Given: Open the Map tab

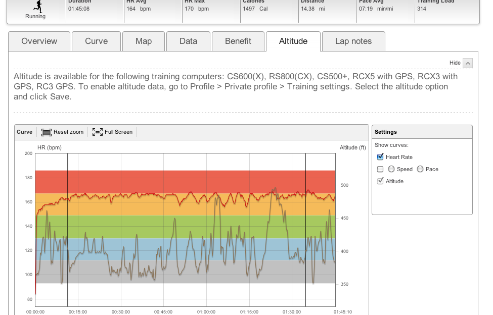Looking at the screenshot, I should pyautogui.click(x=144, y=41).
